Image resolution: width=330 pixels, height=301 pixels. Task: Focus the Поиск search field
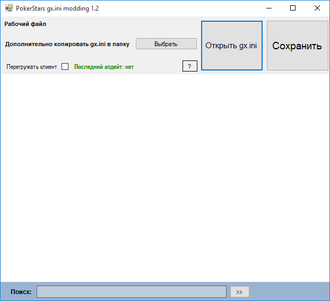[132, 291]
